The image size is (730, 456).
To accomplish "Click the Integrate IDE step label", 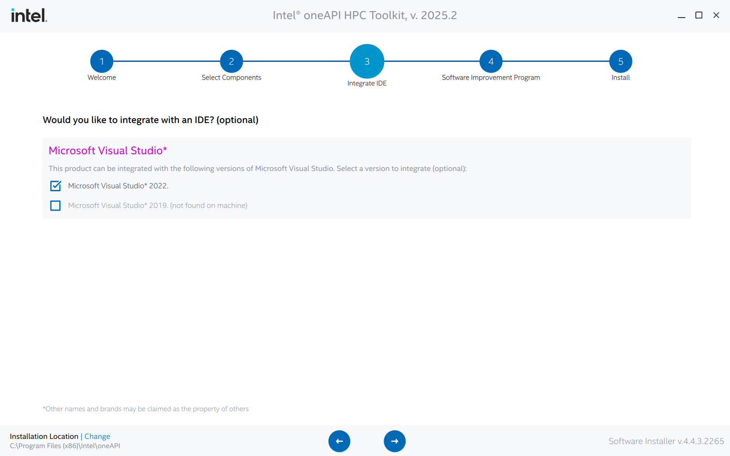I will click(367, 83).
